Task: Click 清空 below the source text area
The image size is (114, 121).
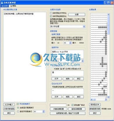Action: 9,113
